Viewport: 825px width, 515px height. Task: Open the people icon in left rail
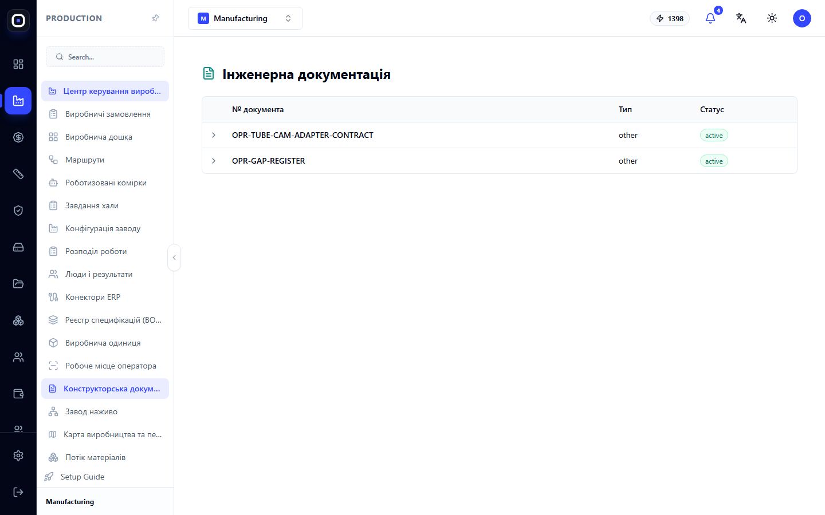click(x=18, y=357)
